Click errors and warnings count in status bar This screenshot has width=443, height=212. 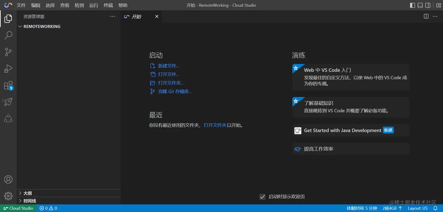click(48, 208)
